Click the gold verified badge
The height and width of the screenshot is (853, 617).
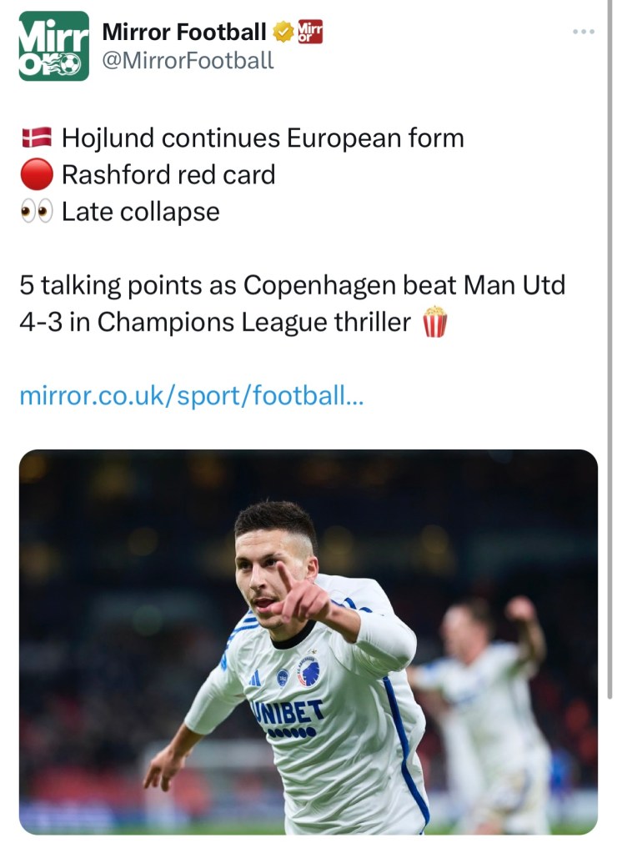point(284,33)
